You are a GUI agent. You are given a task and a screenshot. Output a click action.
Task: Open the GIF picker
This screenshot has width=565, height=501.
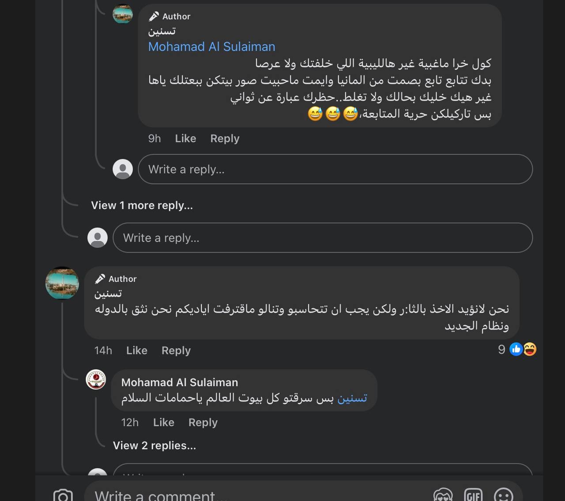473,496
